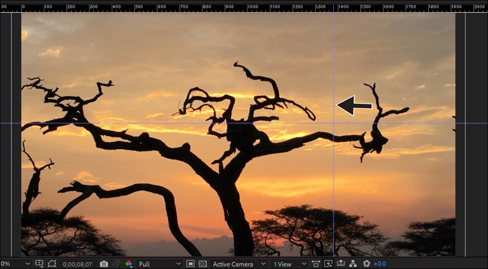Toggle the region of interest button
488x269 pixels.
click(x=190, y=264)
